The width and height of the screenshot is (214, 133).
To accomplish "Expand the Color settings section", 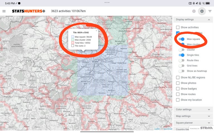I will point(209,109).
